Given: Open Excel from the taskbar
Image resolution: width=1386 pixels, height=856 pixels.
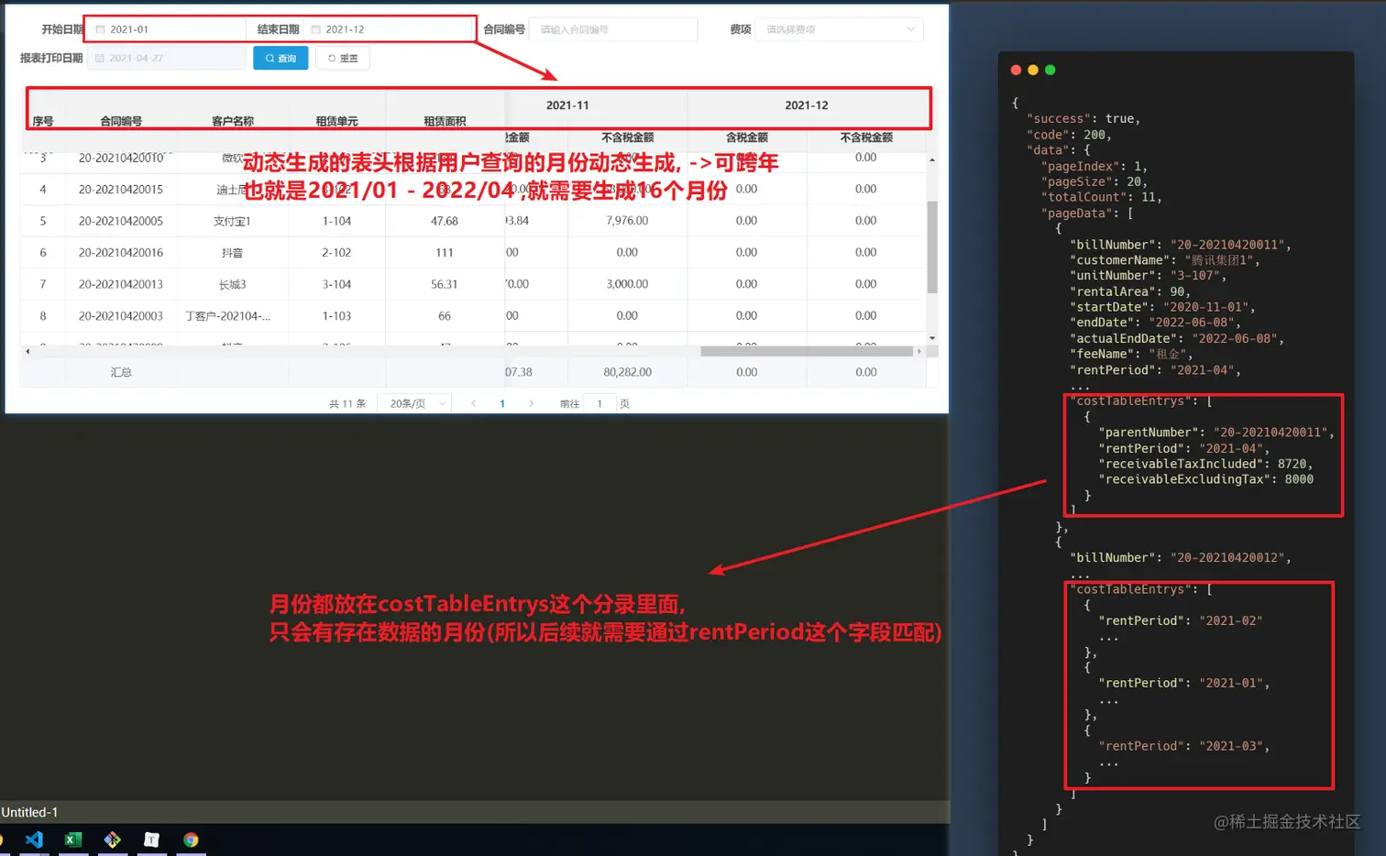Looking at the screenshot, I should pyautogui.click(x=73, y=840).
